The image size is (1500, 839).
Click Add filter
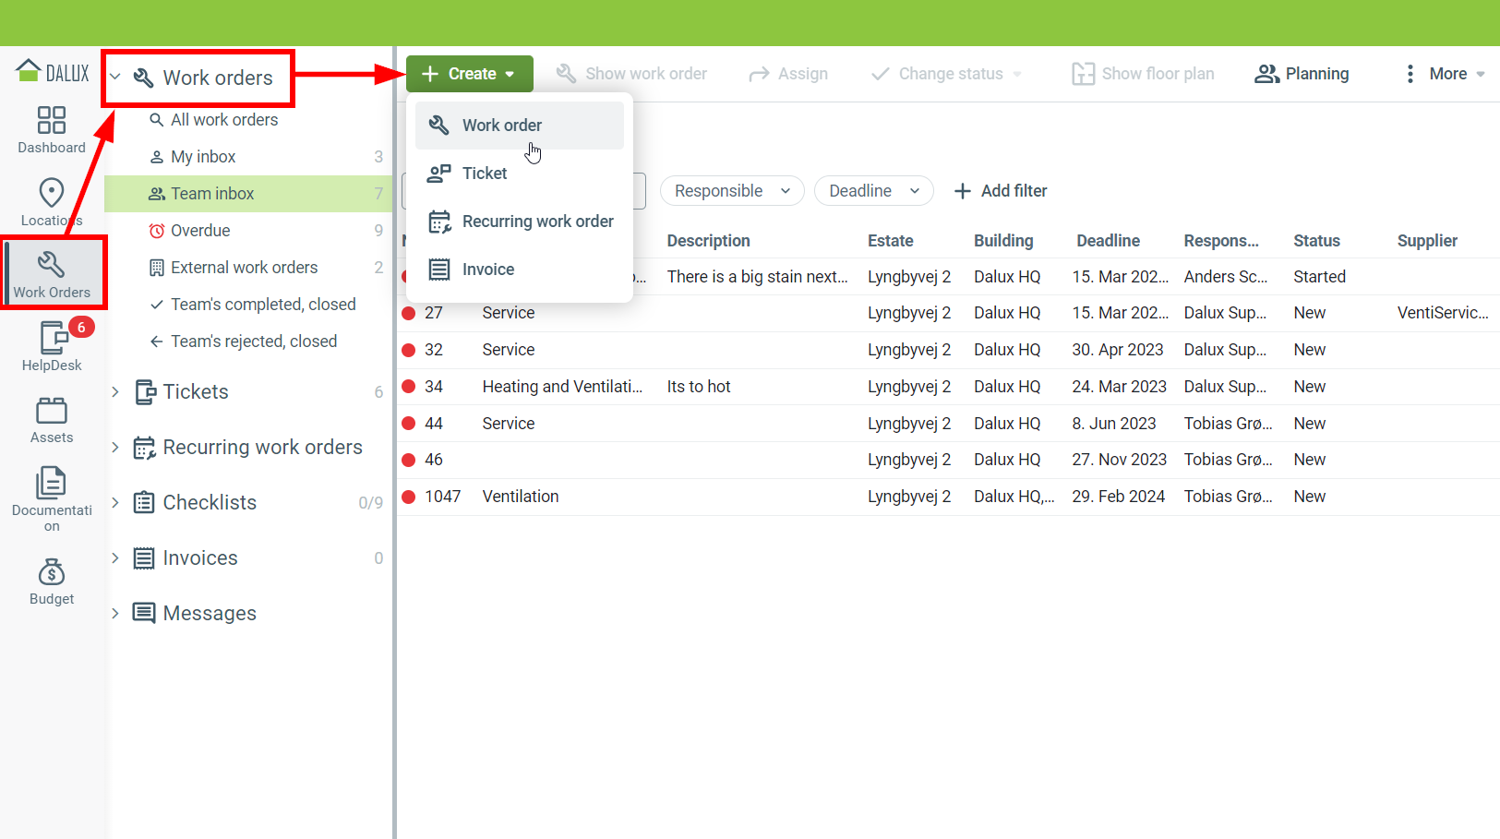1001,191
